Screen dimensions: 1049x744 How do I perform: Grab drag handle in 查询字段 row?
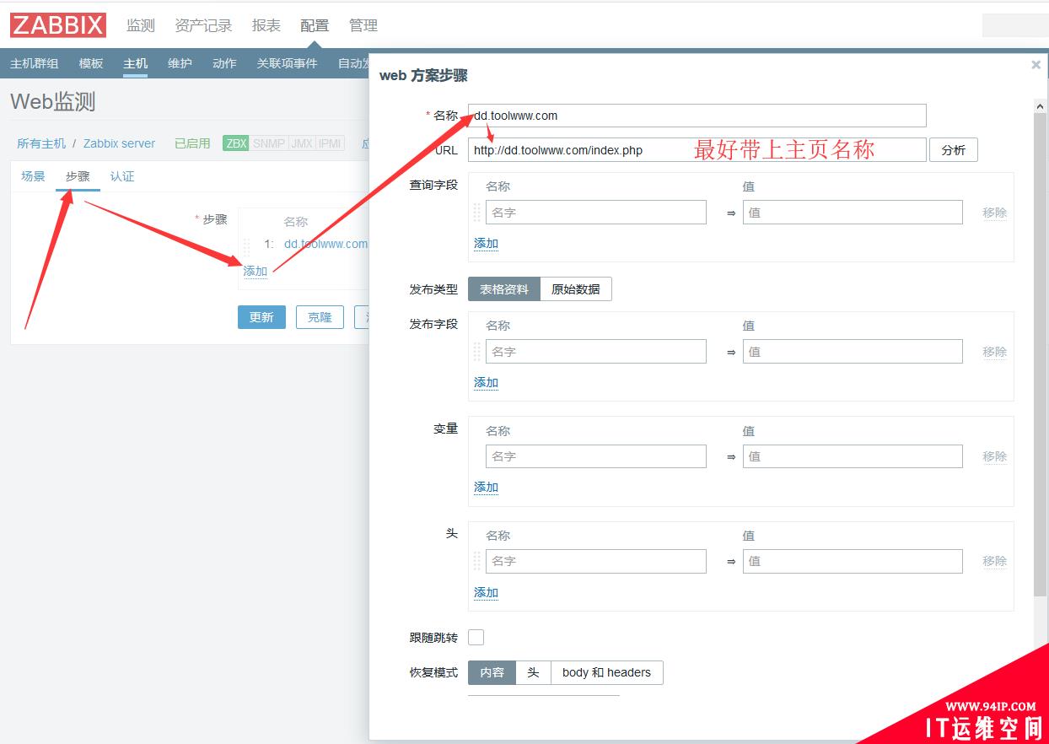tap(476, 213)
